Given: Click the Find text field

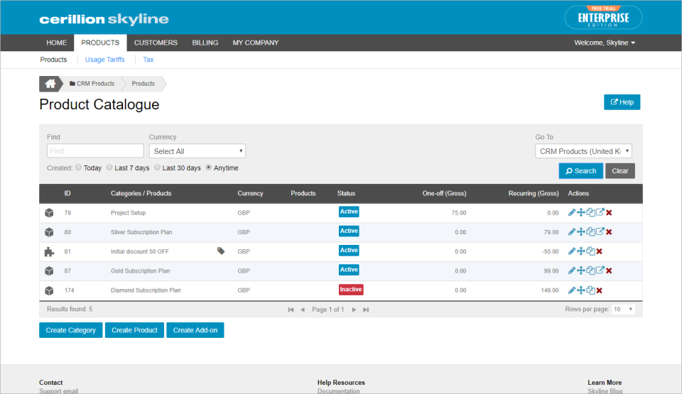Looking at the screenshot, I should 95,151.
